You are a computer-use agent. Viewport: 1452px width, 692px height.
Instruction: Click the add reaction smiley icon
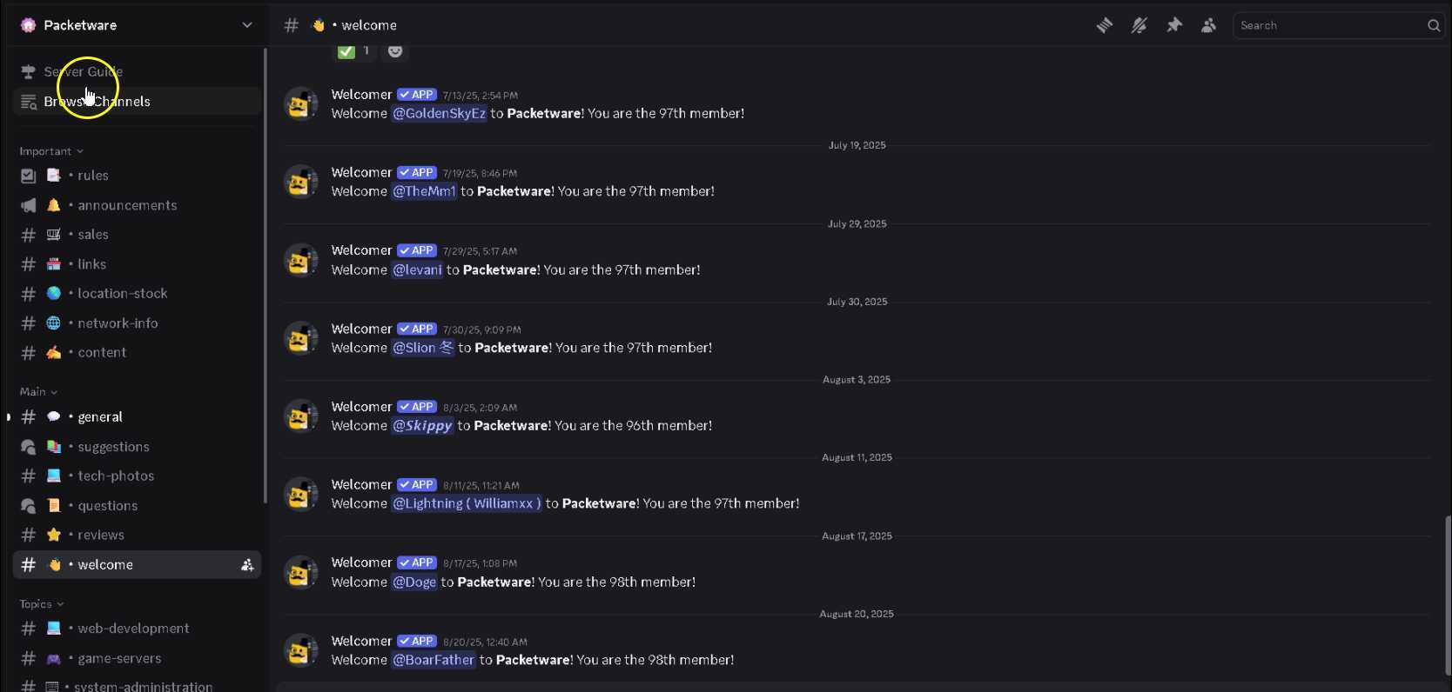[395, 51]
